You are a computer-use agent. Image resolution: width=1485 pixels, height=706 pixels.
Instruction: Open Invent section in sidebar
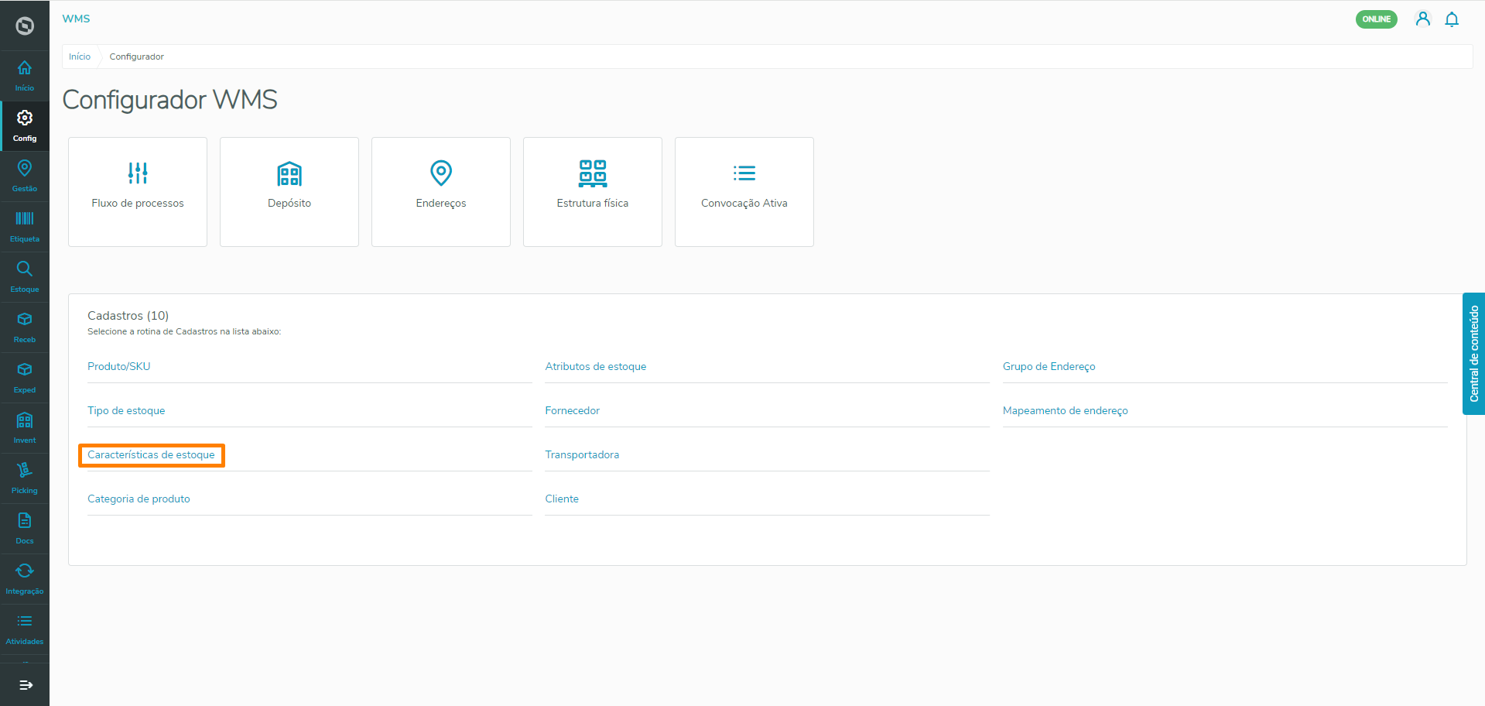(x=25, y=428)
